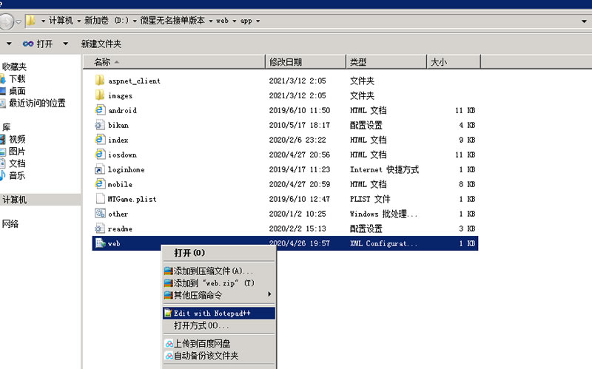This screenshot has width=592, height=369.
Task: Expand the app breadcrumb dropdown arrow
Action: [x=258, y=21]
